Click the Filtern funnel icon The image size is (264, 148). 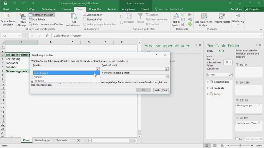pyautogui.click(x=140, y=16)
